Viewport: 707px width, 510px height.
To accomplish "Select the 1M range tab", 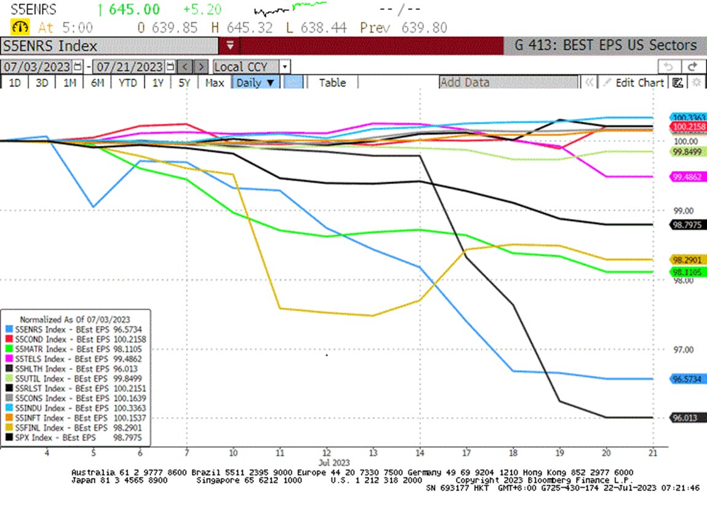I will coord(69,82).
